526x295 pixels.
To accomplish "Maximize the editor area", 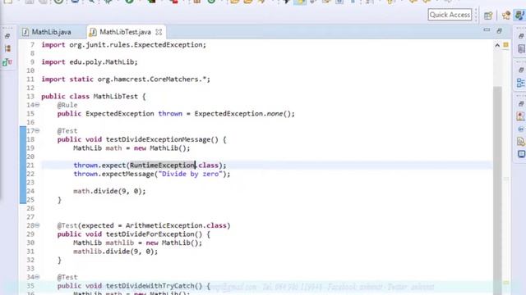I will (x=500, y=31).
